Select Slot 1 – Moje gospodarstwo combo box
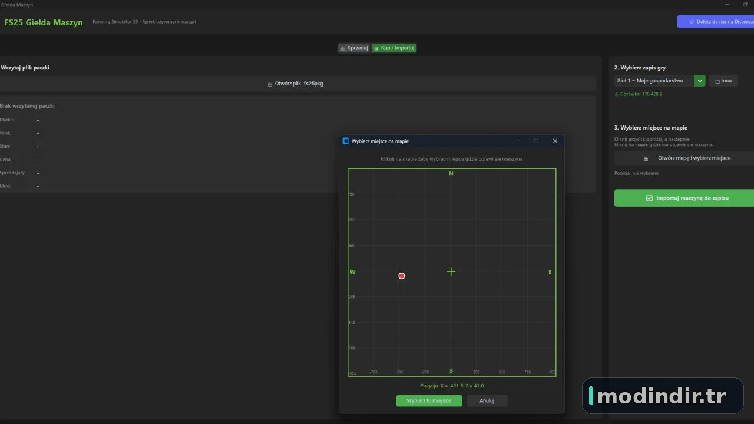This screenshot has width=754, height=424. pyautogui.click(x=660, y=81)
